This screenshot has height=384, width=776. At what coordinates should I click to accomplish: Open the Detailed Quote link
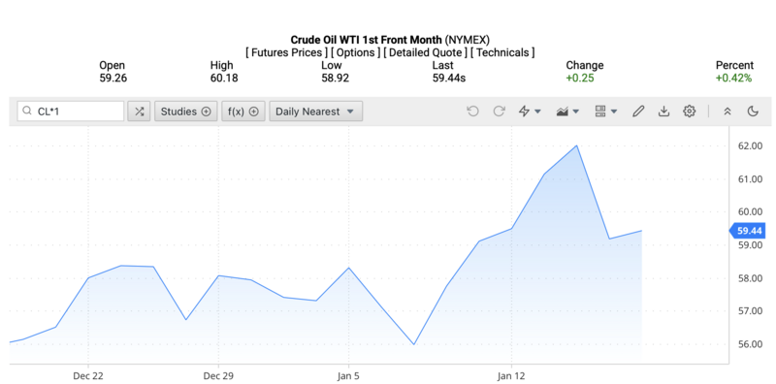425,52
